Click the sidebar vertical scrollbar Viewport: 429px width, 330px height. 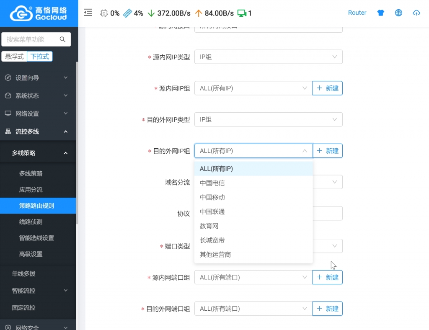77,142
